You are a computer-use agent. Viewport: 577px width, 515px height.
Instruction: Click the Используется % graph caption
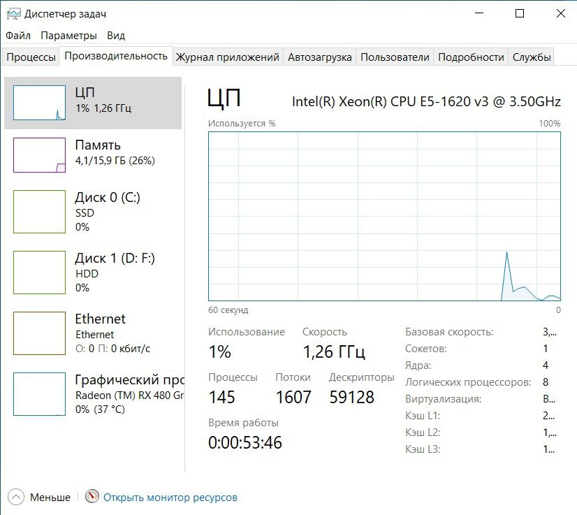(x=242, y=123)
